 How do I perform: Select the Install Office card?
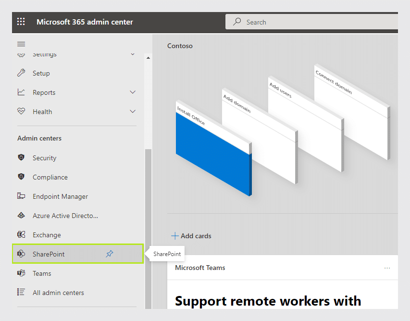pyautogui.click(x=213, y=148)
